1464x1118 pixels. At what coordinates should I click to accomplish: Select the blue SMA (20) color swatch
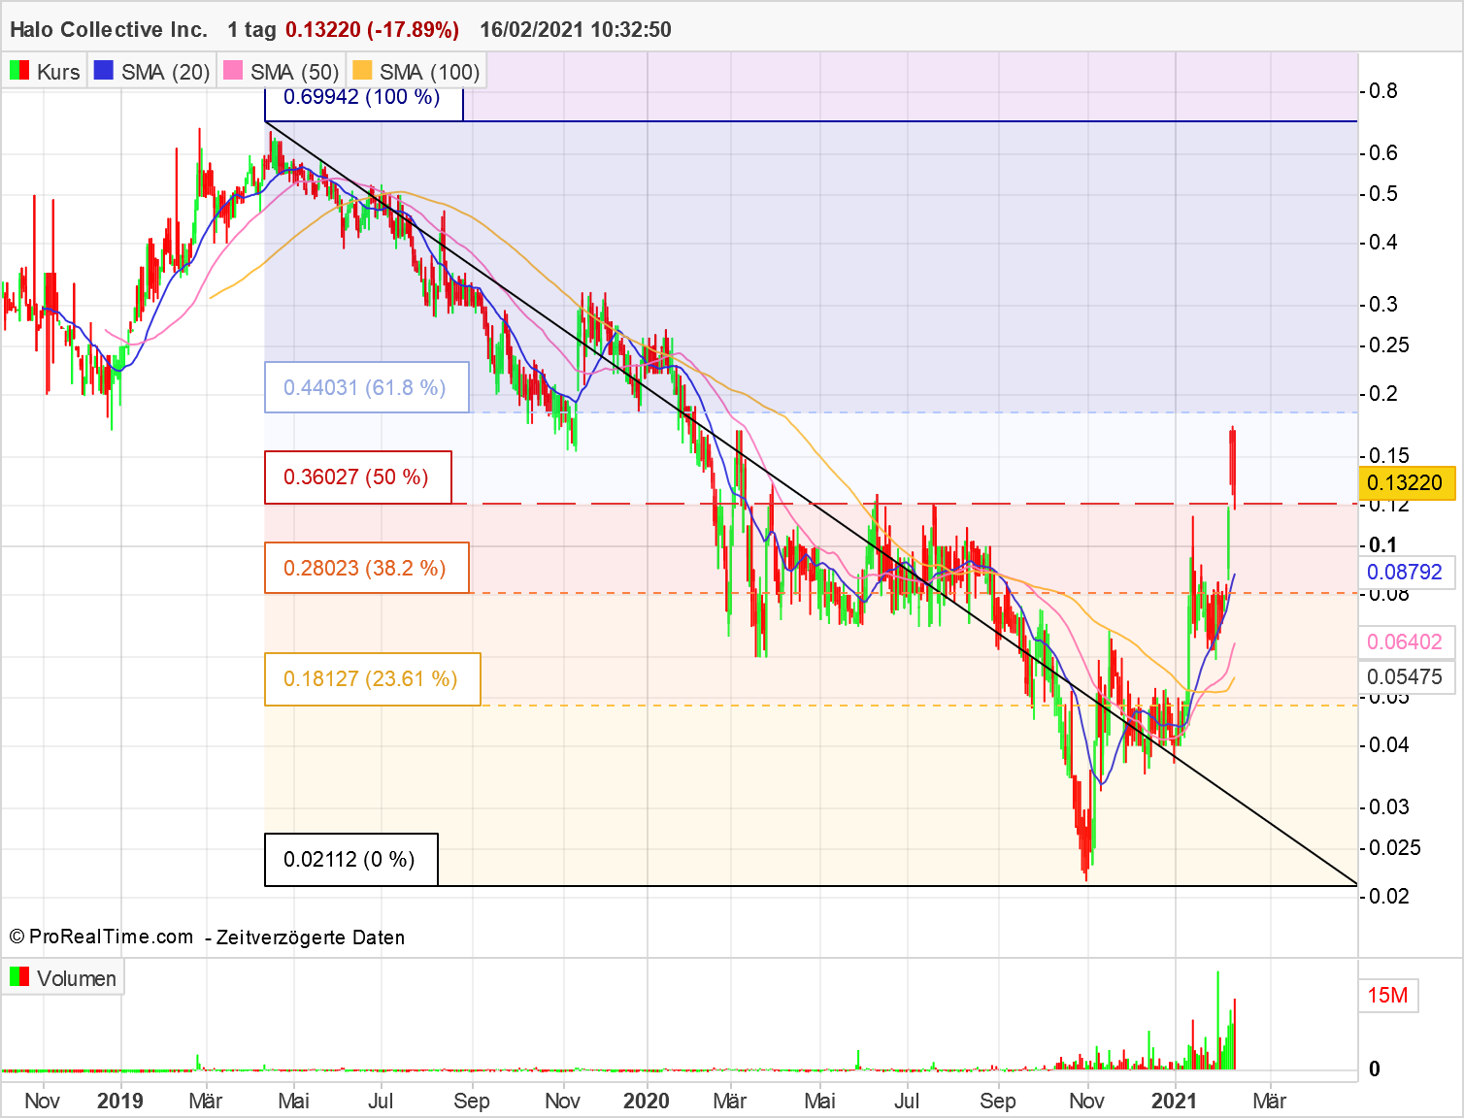104,71
